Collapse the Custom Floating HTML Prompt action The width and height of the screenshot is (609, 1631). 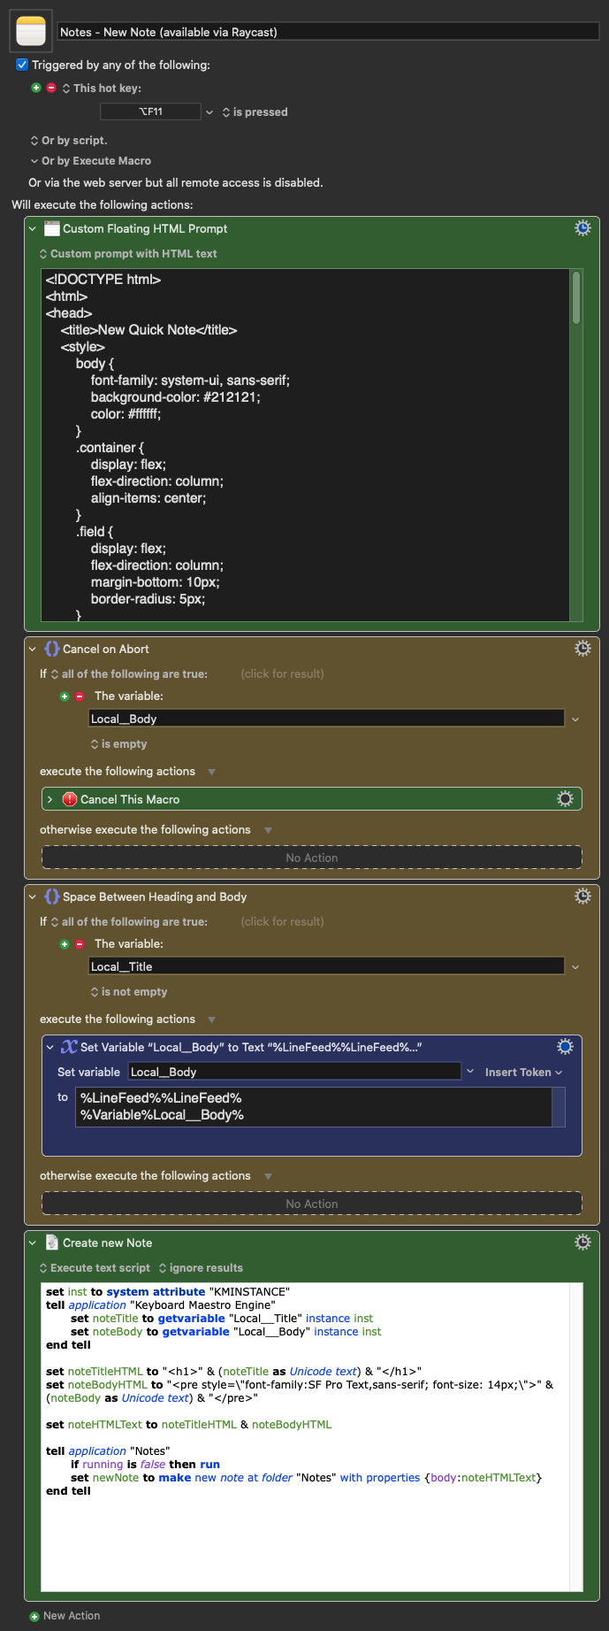[x=33, y=228]
